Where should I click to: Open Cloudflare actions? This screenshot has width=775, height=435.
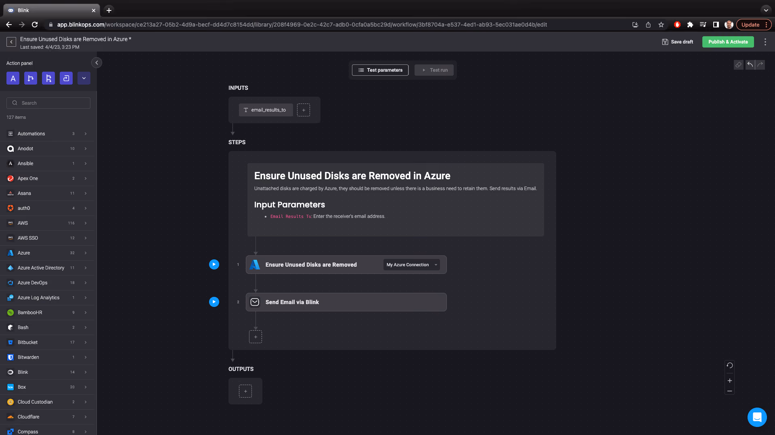click(47, 417)
